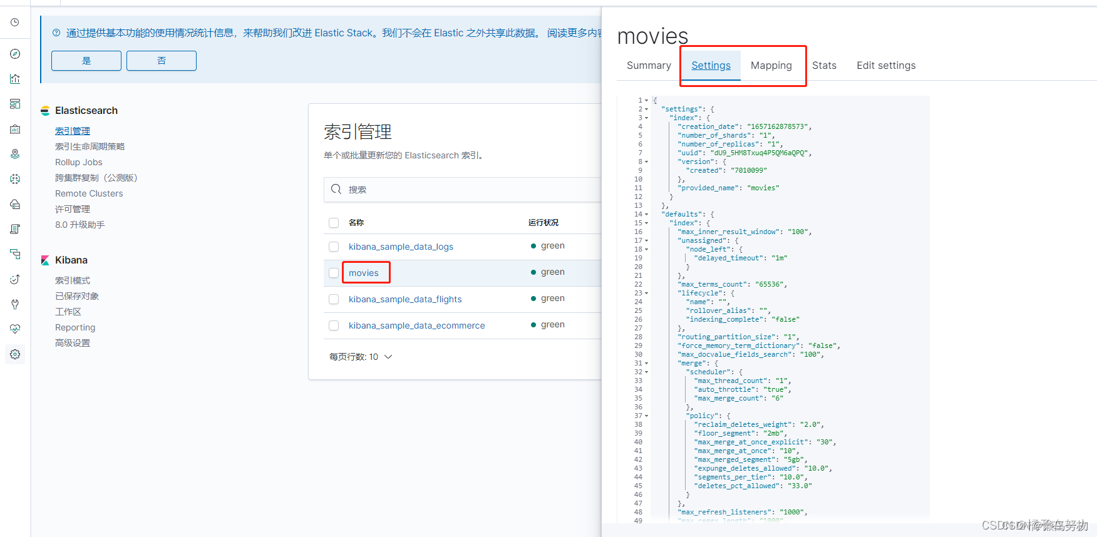Select 8.0 升级助手 in the menu

80,225
